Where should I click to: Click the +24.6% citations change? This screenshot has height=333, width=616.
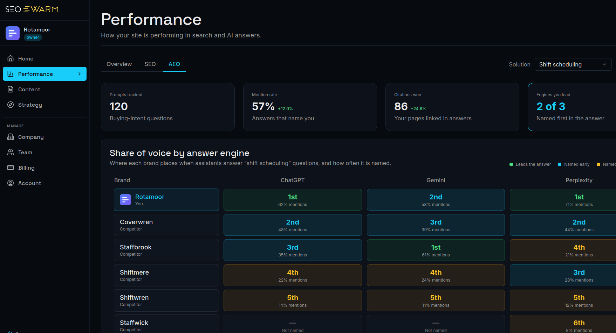(418, 109)
